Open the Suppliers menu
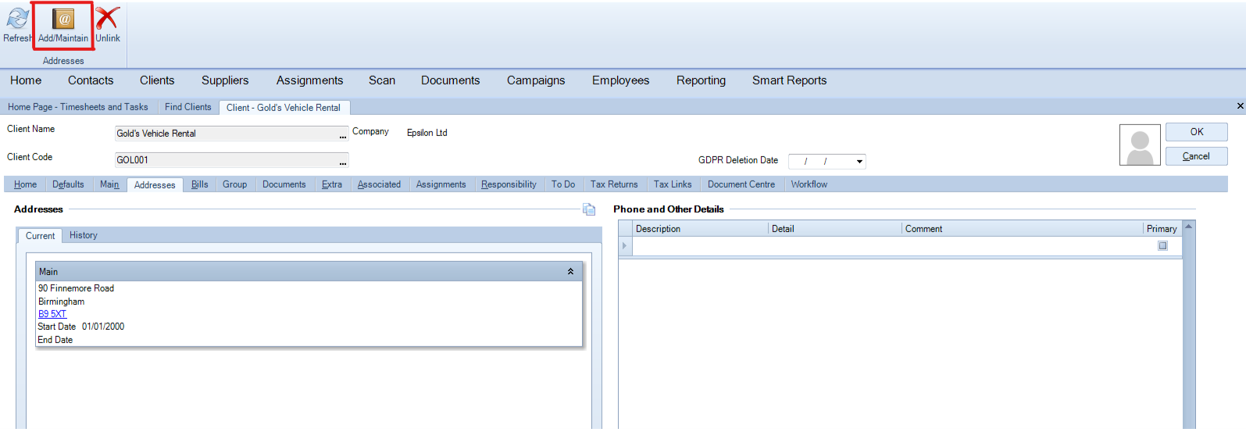This screenshot has width=1246, height=429. [x=225, y=80]
